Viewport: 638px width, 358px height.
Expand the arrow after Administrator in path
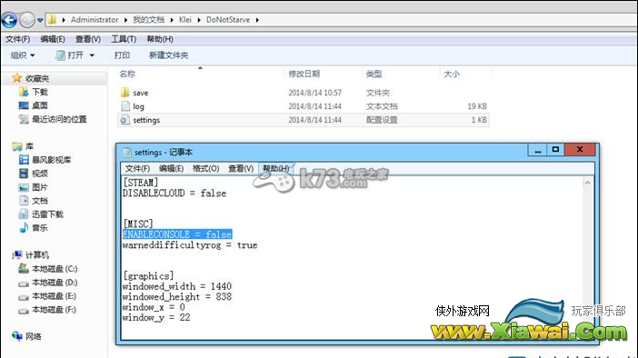pos(125,20)
